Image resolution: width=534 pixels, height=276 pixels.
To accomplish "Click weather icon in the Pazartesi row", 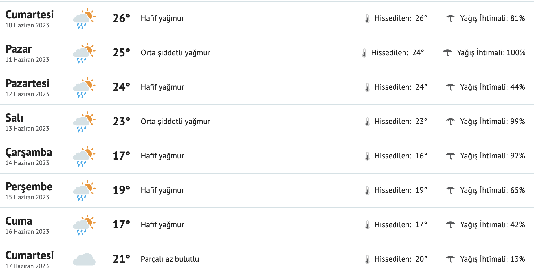I will coord(84,87).
